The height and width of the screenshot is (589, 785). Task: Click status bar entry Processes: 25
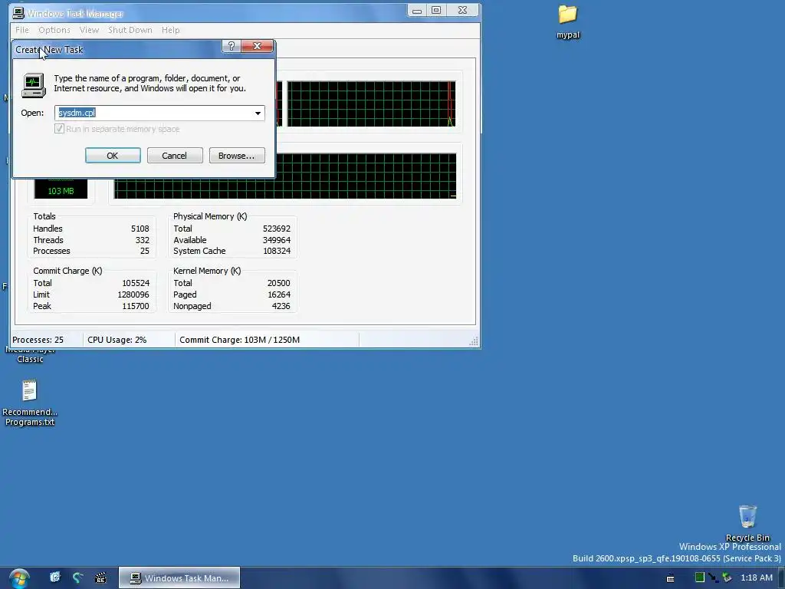pos(38,340)
